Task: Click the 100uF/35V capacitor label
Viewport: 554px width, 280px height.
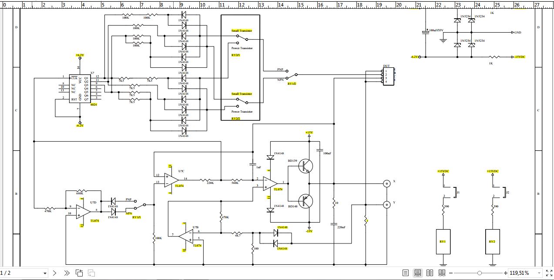Action: pyautogui.click(x=436, y=30)
